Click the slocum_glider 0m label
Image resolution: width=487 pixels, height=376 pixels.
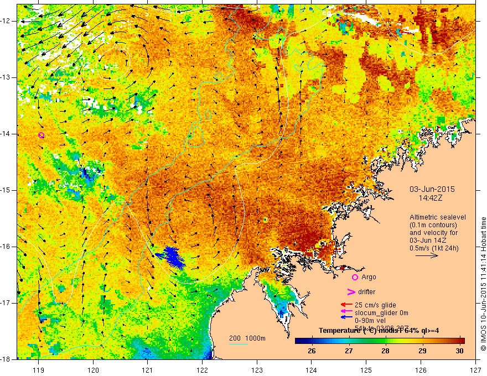point(381,313)
